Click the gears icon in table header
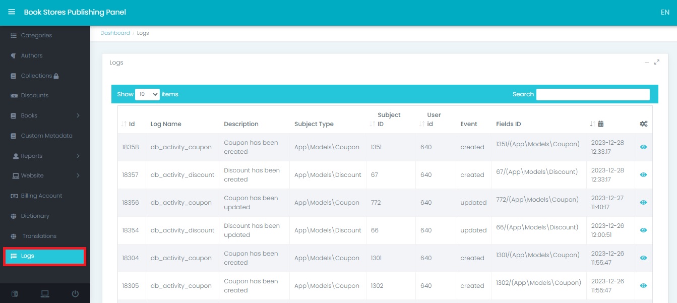 644,124
